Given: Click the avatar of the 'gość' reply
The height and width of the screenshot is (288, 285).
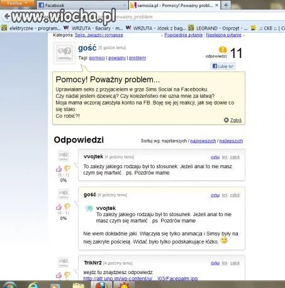Looking at the screenshot, I should point(63,194).
